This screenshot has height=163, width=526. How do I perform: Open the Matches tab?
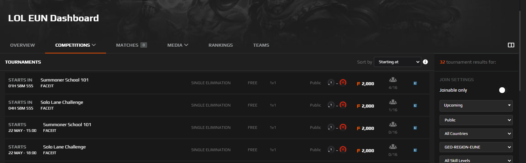[131, 45]
